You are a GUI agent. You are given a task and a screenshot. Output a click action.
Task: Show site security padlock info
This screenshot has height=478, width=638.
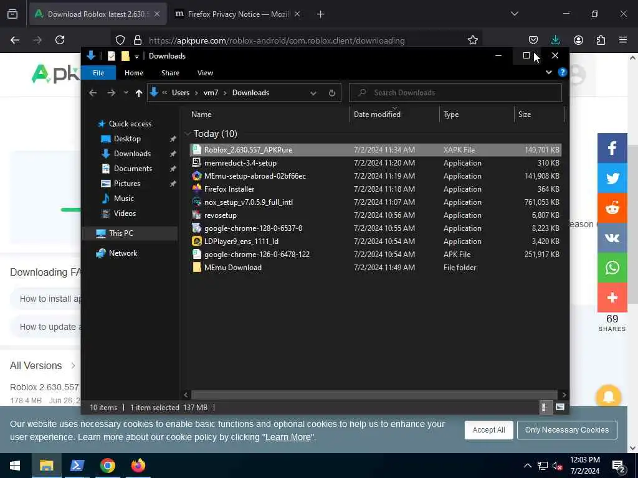coord(138,40)
